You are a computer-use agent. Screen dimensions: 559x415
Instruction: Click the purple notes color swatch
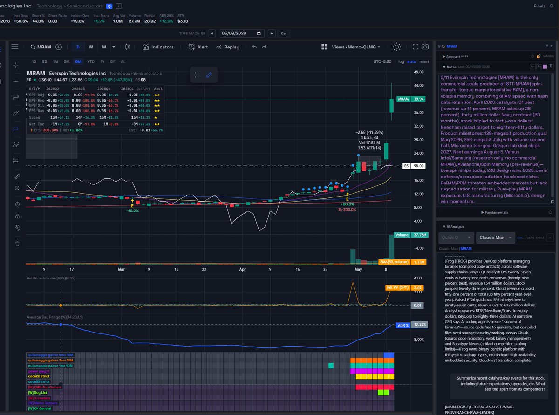pos(545,67)
